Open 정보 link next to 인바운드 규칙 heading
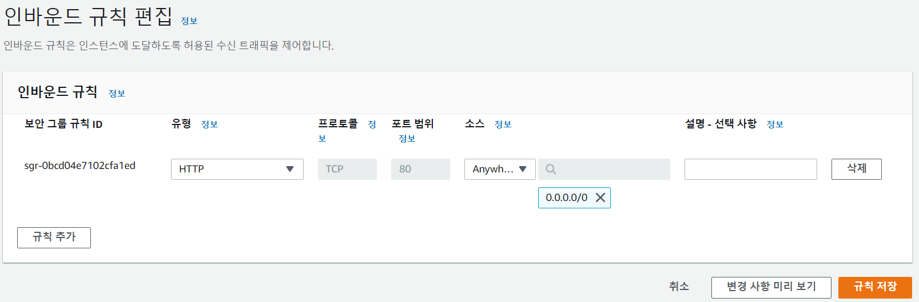The image size is (919, 302). click(117, 94)
